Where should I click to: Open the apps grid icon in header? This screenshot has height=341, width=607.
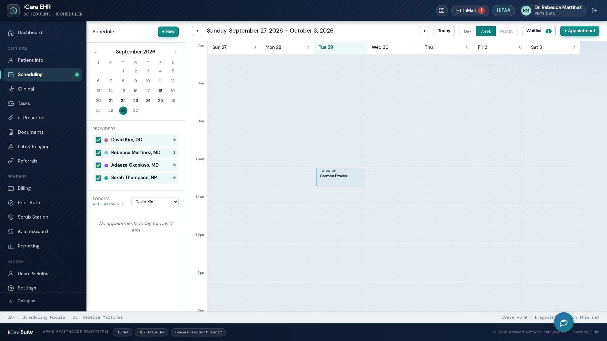[x=442, y=10]
